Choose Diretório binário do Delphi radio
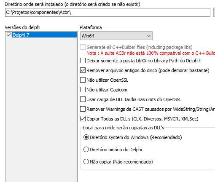 86,150
